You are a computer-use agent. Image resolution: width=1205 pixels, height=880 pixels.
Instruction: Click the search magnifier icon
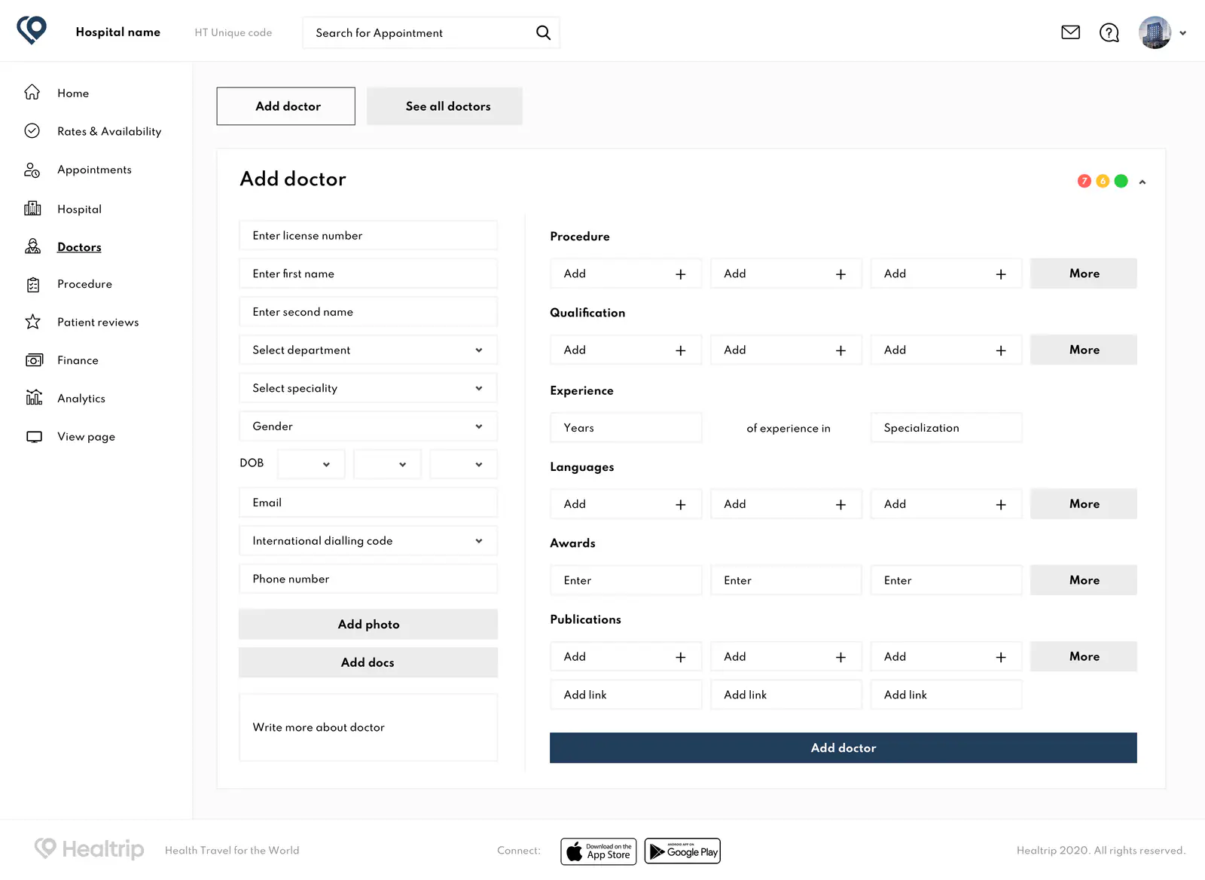543,32
